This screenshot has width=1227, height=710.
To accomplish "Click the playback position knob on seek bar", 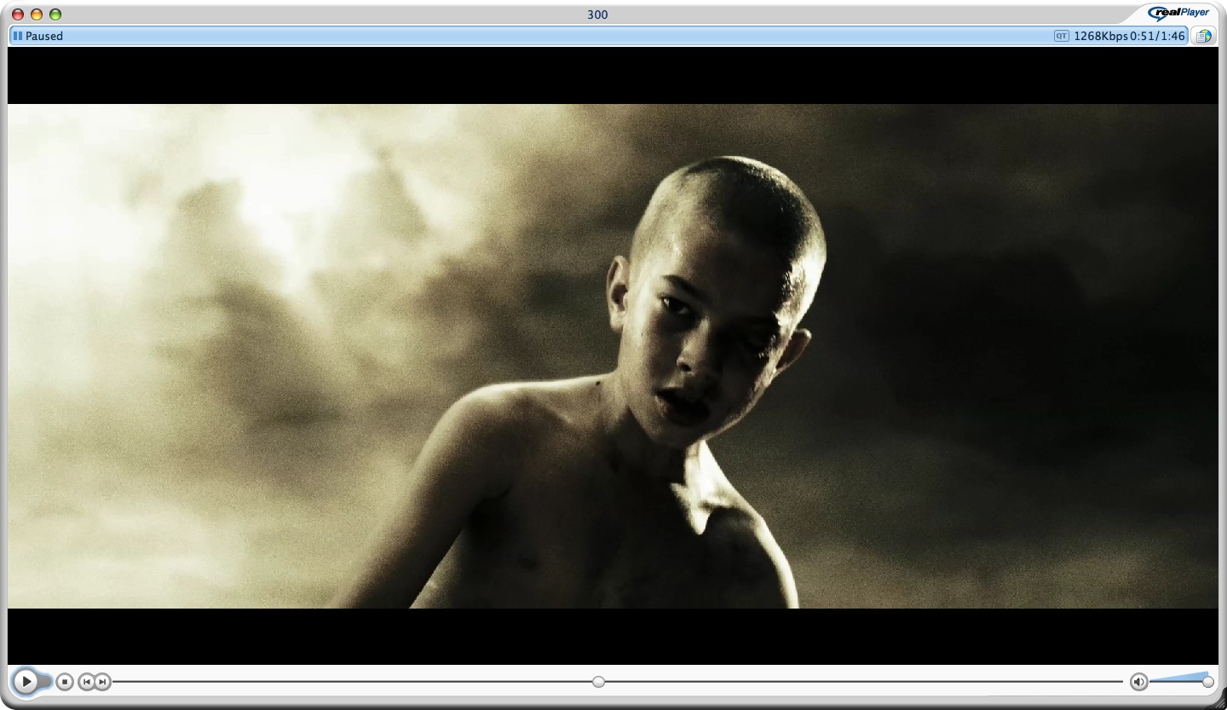I will coord(598,682).
